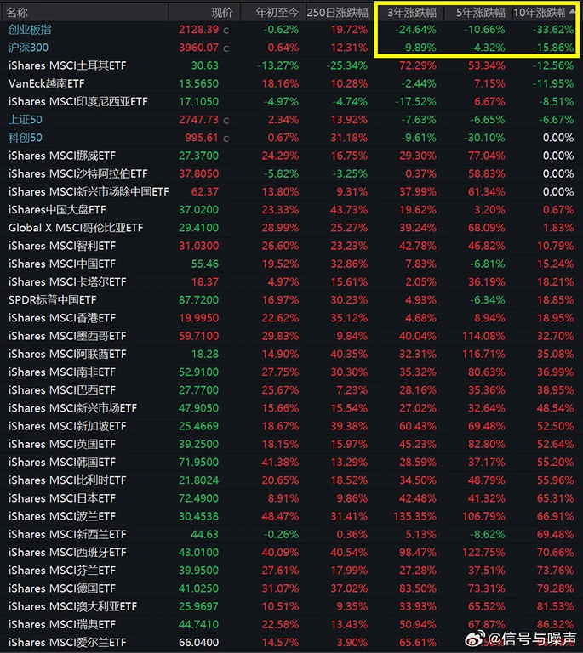This screenshot has height=653, width=583.
Task: Select the iShares MSCI韩国ETF row
Action: point(291,463)
